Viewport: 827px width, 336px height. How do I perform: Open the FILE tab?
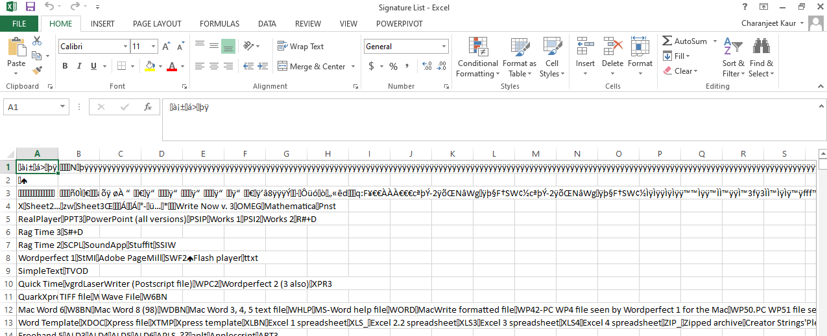click(19, 24)
